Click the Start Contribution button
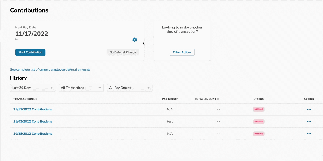The image size is (323, 161). (x=30, y=52)
